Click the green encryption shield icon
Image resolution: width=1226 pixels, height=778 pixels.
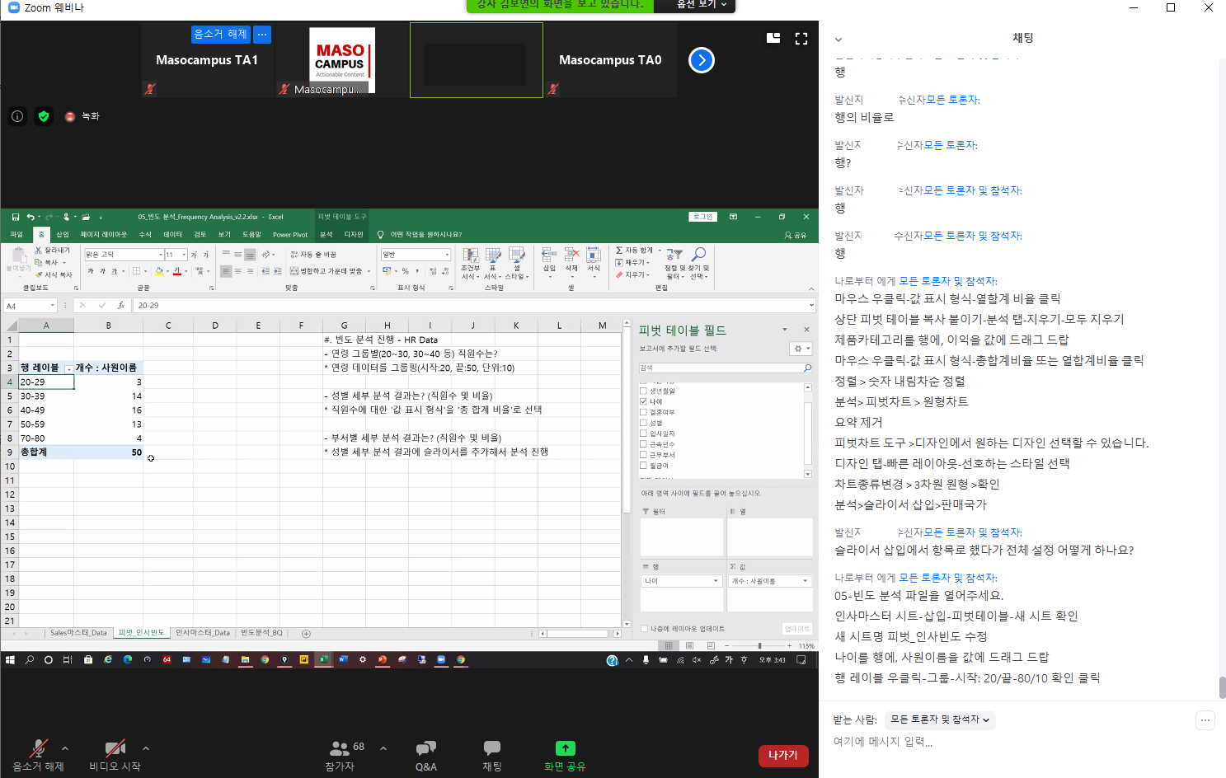(x=44, y=116)
